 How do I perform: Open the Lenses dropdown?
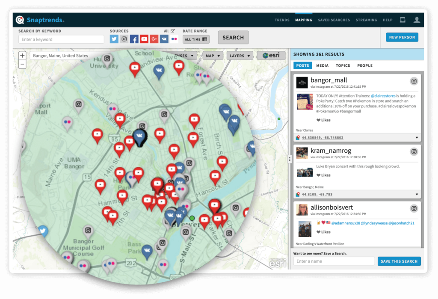click(x=185, y=55)
